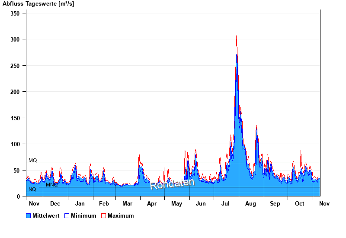Click the Rohdaten watermark text
The width and height of the screenshot is (346, 238).
point(172,183)
